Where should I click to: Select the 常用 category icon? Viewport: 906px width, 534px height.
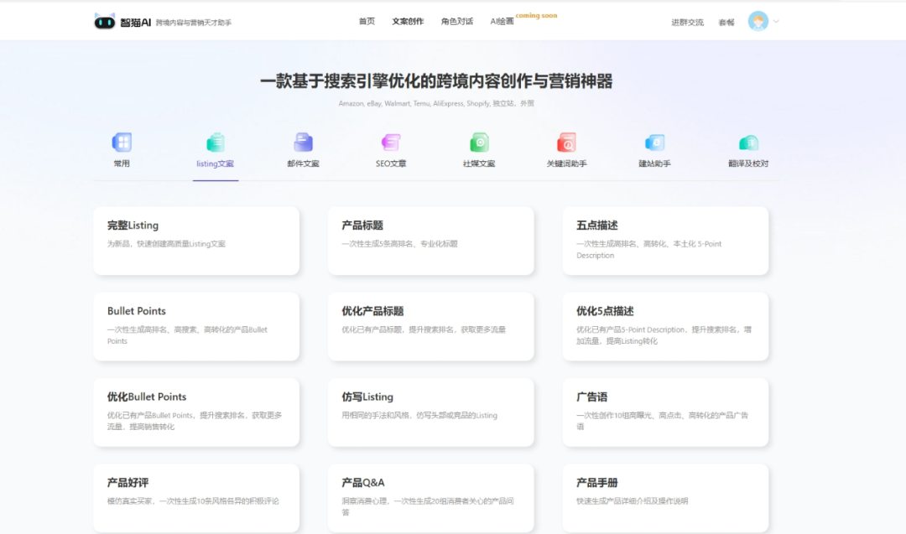(121, 144)
